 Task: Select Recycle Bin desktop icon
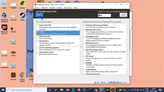point(4,5)
